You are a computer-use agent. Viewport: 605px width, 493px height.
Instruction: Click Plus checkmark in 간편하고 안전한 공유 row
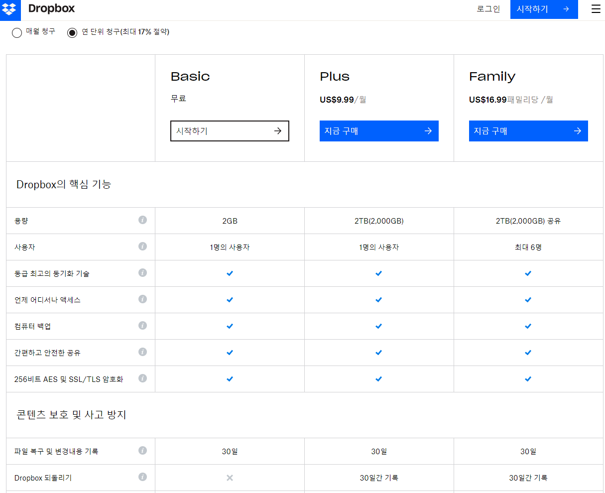[x=379, y=353]
